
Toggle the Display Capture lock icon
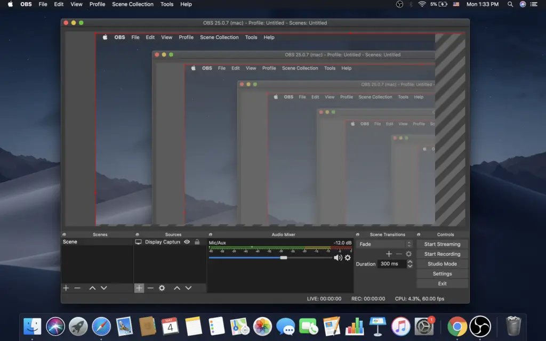pos(197,242)
